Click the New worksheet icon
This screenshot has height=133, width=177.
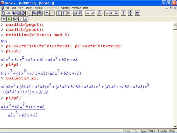pyautogui.click(x=3, y=13)
